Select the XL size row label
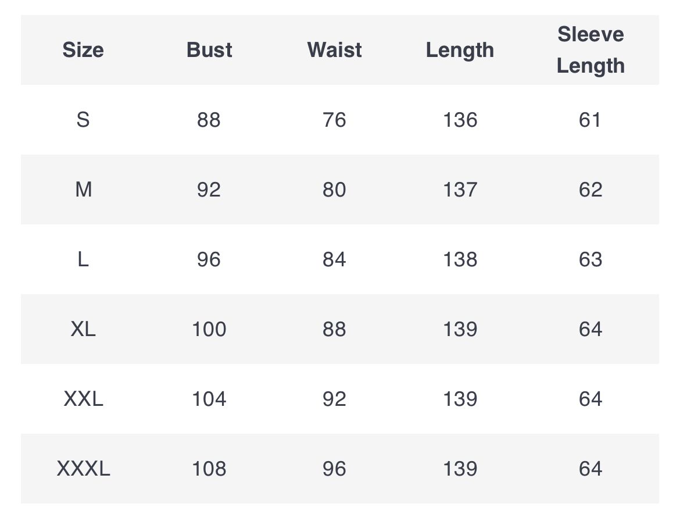Viewport: 680px width, 514px height. [x=83, y=329]
